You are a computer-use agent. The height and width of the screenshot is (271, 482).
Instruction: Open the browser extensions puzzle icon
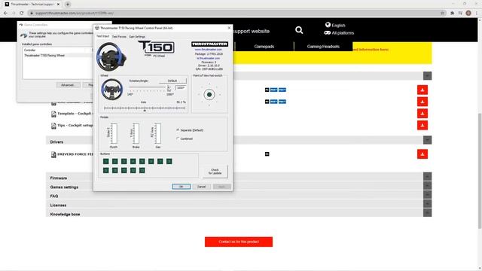(x=452, y=13)
